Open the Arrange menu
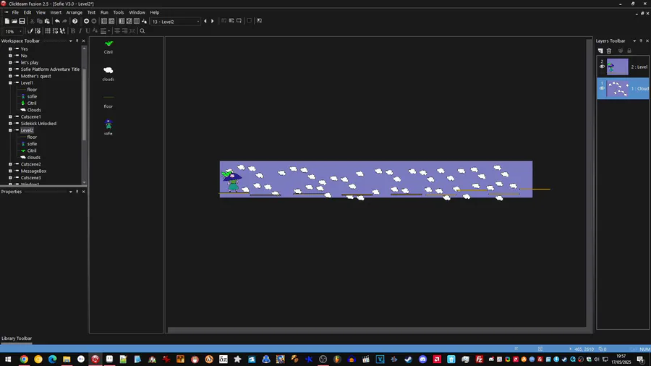The width and height of the screenshot is (651, 366). pos(75,12)
